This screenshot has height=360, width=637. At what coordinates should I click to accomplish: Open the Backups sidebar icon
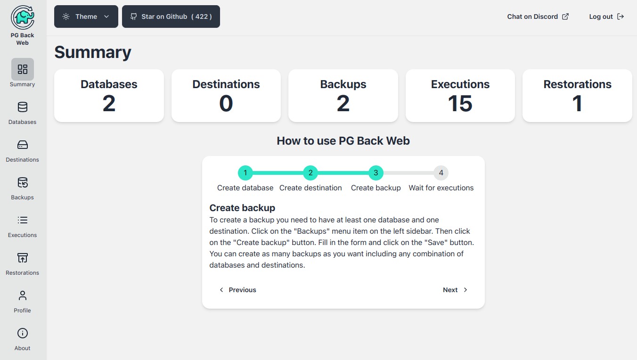pos(23,182)
